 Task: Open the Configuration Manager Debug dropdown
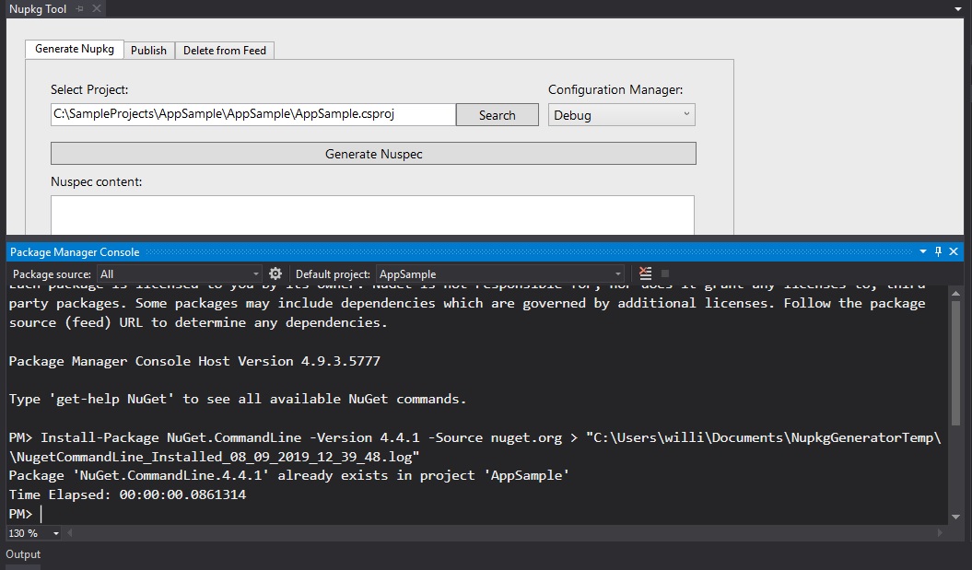(x=620, y=113)
